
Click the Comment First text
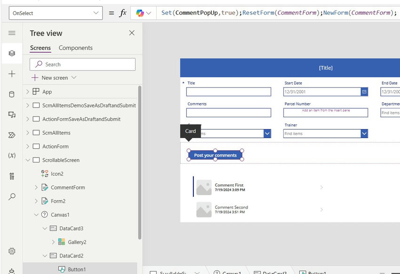point(229,185)
